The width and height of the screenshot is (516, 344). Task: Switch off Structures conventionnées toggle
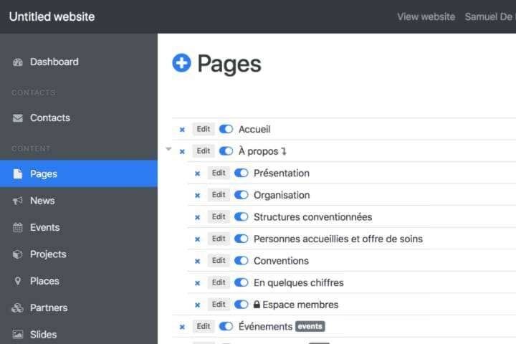242,216
